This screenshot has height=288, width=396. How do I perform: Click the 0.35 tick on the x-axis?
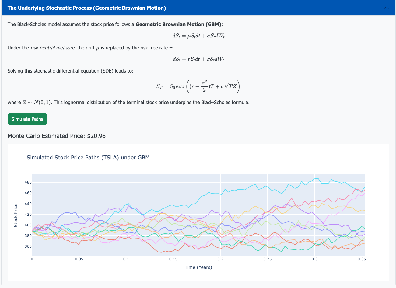pos(362,259)
